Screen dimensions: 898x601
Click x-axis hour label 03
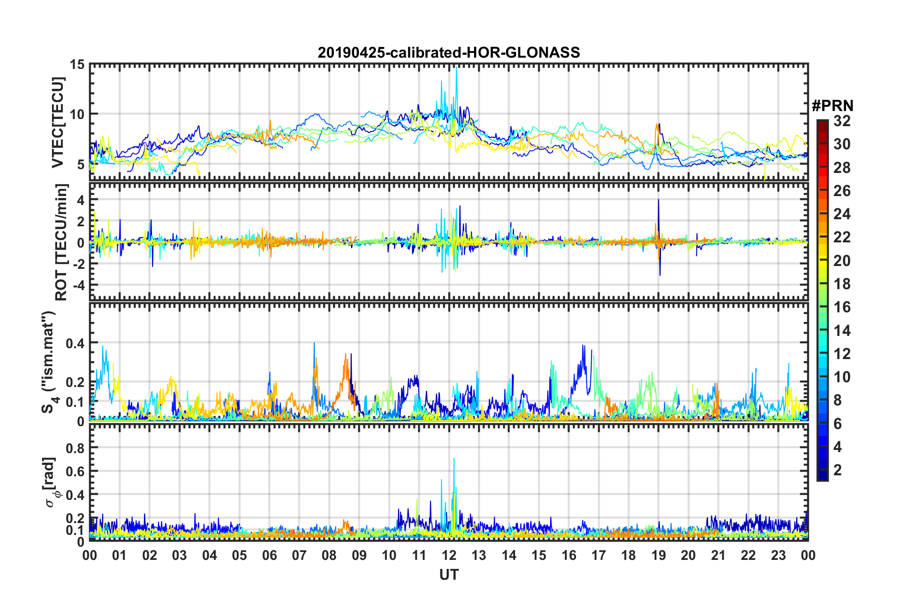179,555
